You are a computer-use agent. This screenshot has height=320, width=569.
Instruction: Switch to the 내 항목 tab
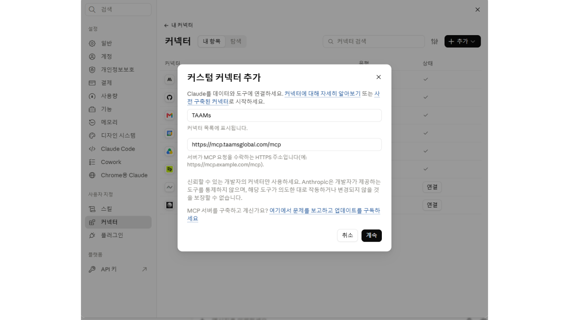212,41
